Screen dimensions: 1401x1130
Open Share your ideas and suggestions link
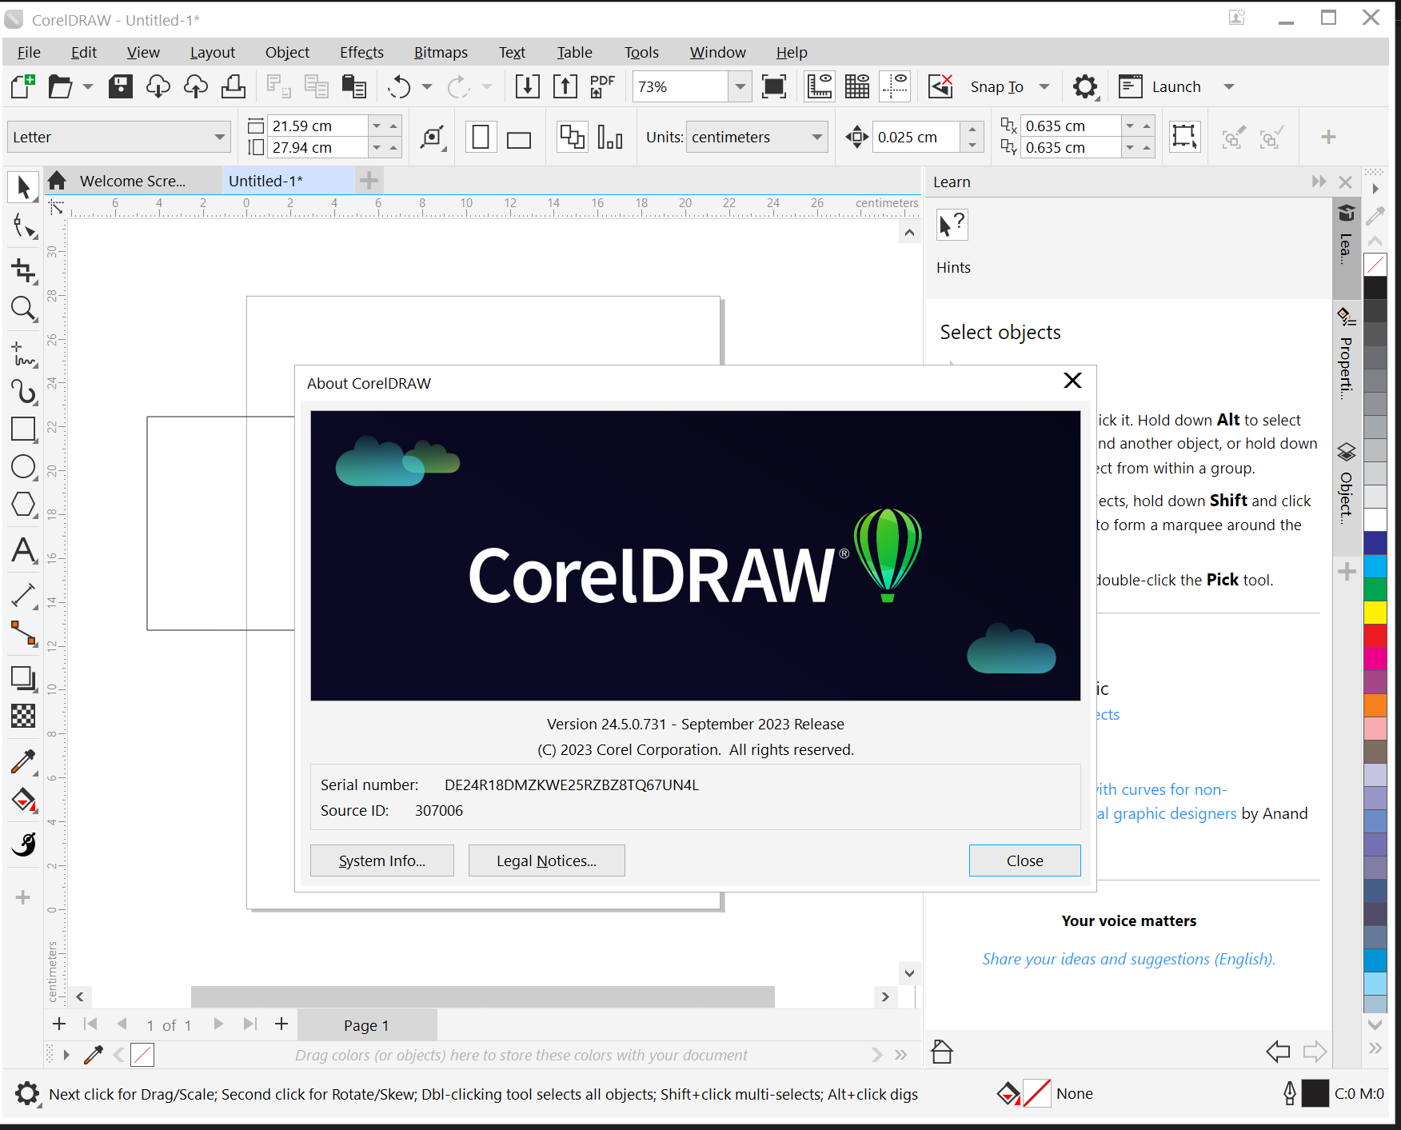pyautogui.click(x=1128, y=959)
